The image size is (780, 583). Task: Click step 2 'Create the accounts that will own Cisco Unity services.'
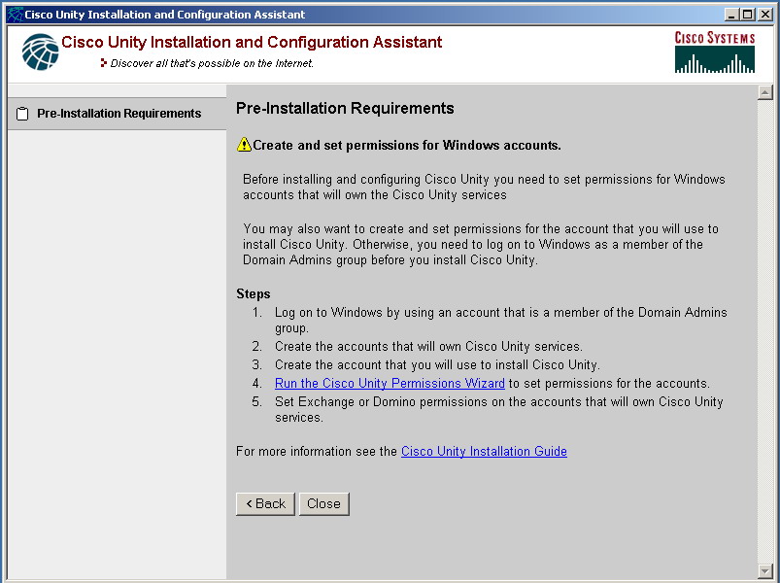[x=428, y=347]
